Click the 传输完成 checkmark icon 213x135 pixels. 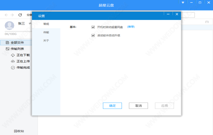pos(13,67)
